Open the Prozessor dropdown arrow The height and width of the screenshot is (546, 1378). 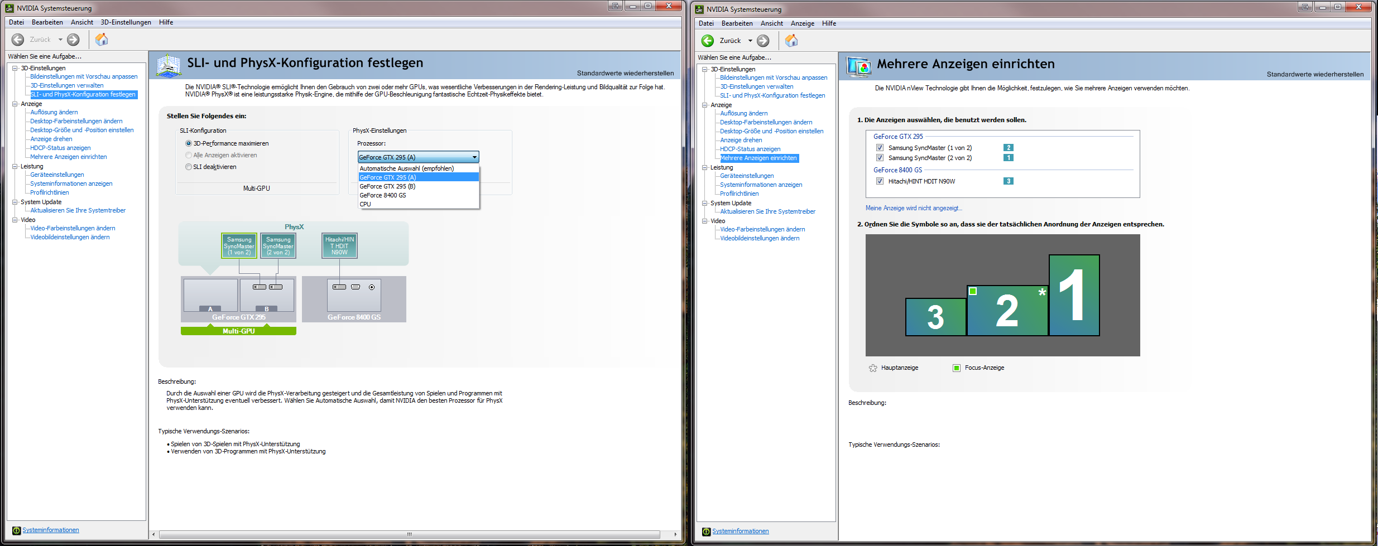pyautogui.click(x=474, y=157)
